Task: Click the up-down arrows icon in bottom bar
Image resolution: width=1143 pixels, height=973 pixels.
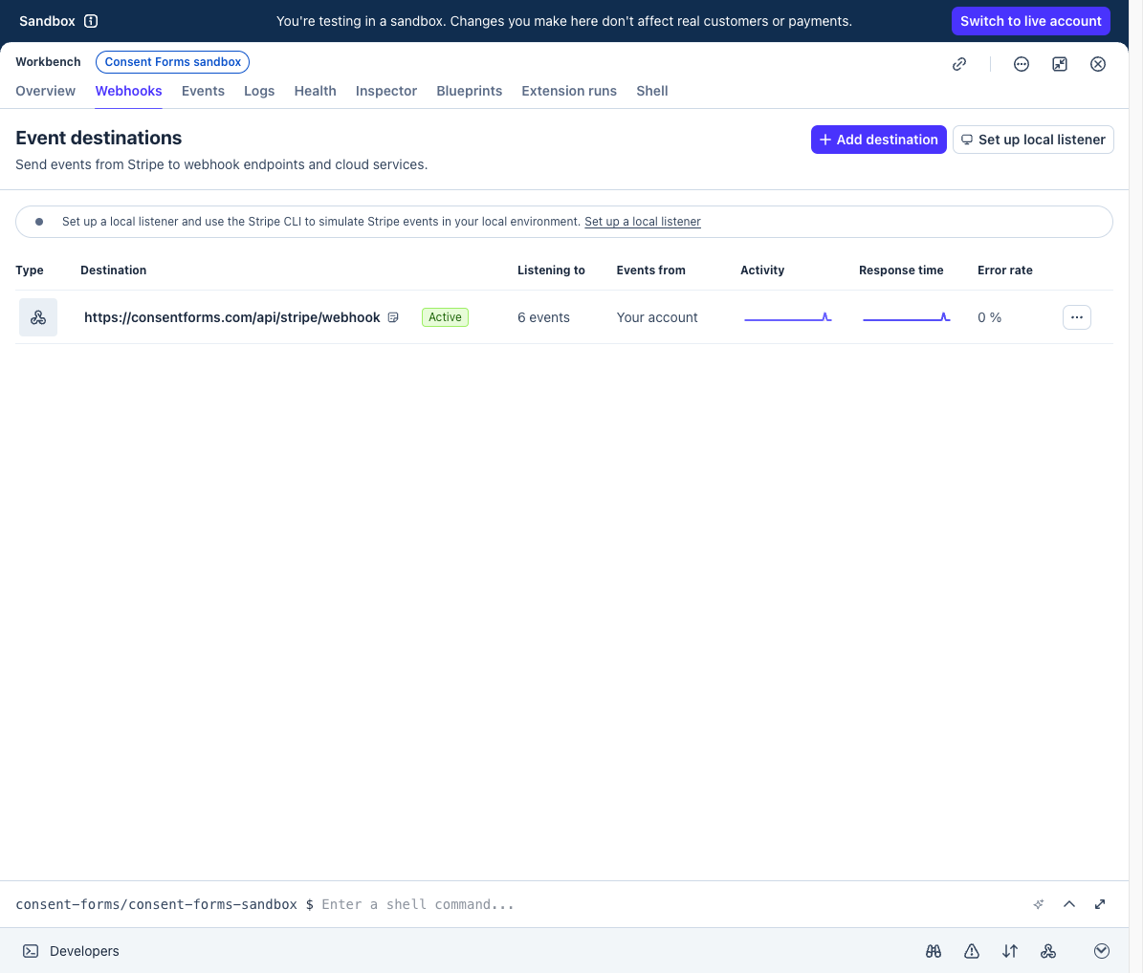Action: click(x=1010, y=951)
